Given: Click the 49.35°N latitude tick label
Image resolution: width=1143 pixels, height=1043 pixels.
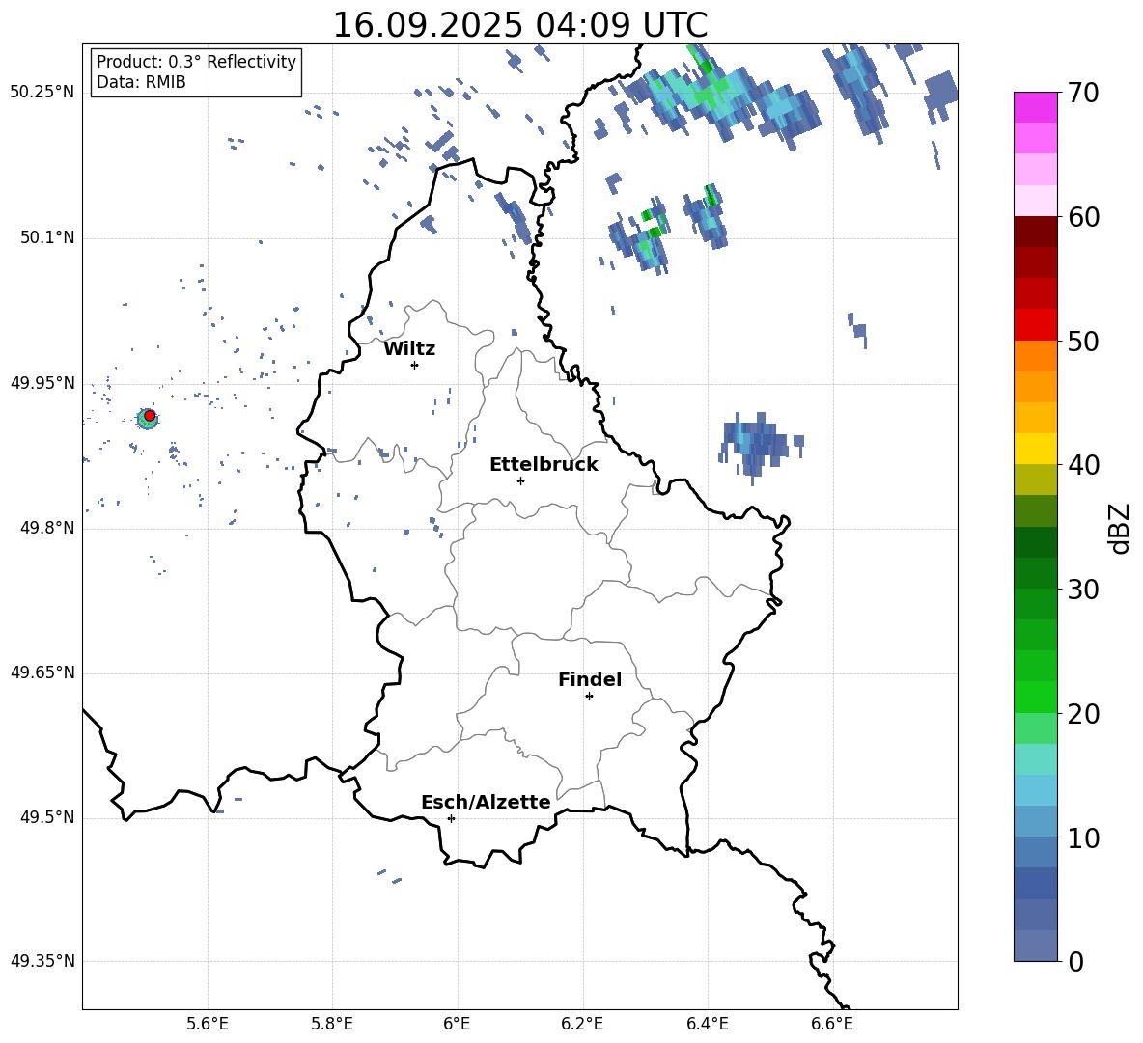Looking at the screenshot, I should 42,961.
